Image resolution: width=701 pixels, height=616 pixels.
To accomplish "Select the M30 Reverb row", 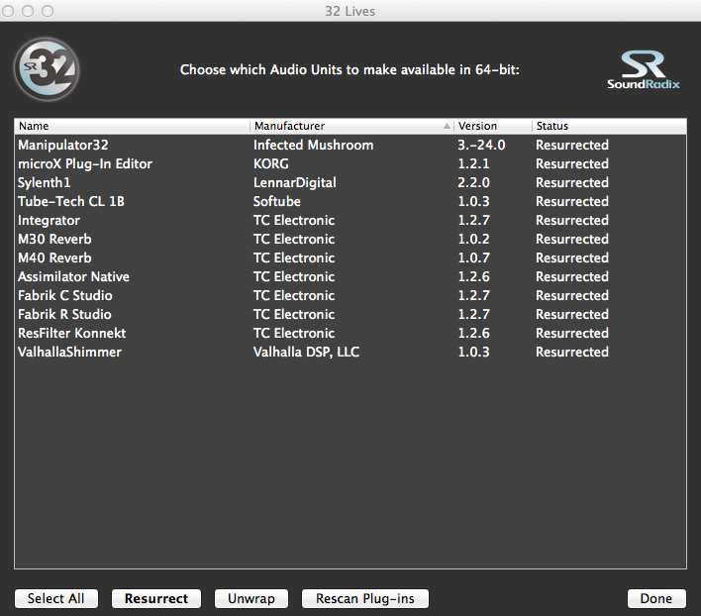I will point(350,239).
